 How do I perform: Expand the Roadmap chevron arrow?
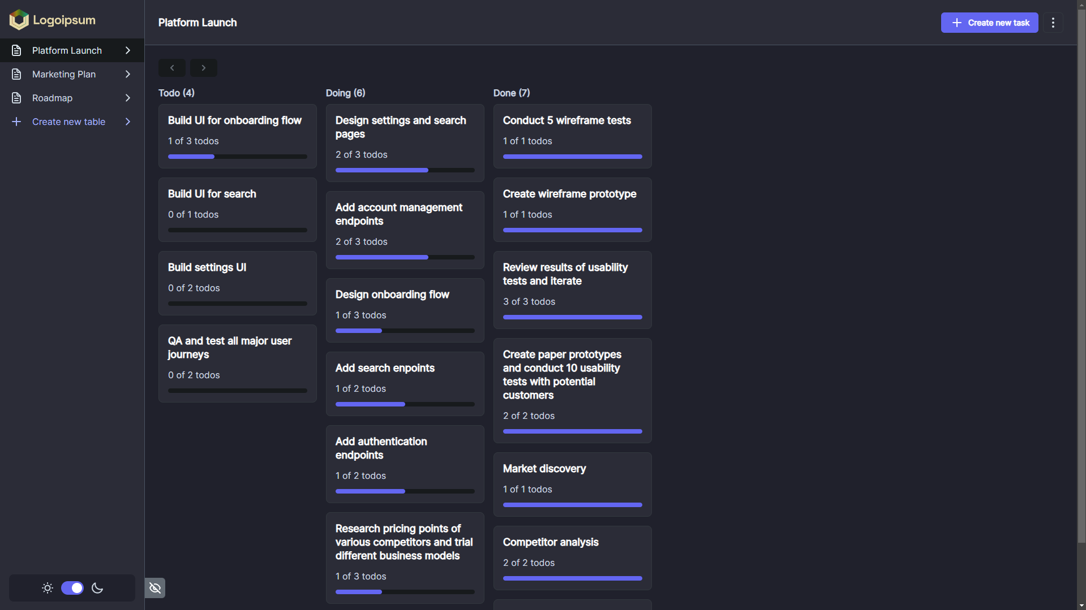128,98
